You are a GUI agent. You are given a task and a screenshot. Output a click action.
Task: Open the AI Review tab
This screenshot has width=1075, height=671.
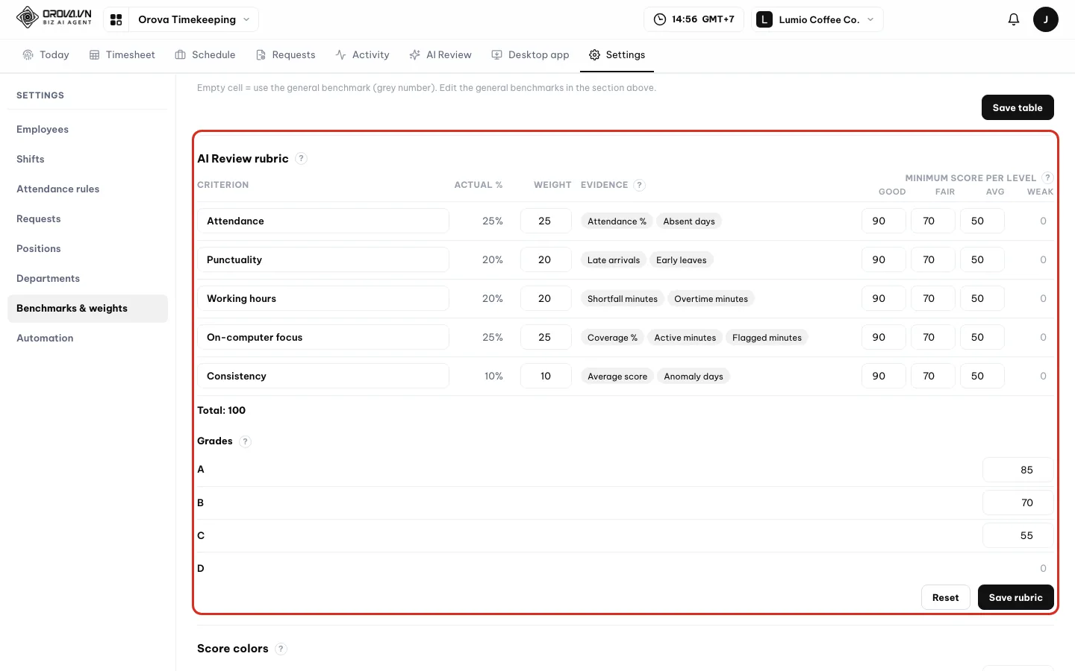click(x=440, y=55)
